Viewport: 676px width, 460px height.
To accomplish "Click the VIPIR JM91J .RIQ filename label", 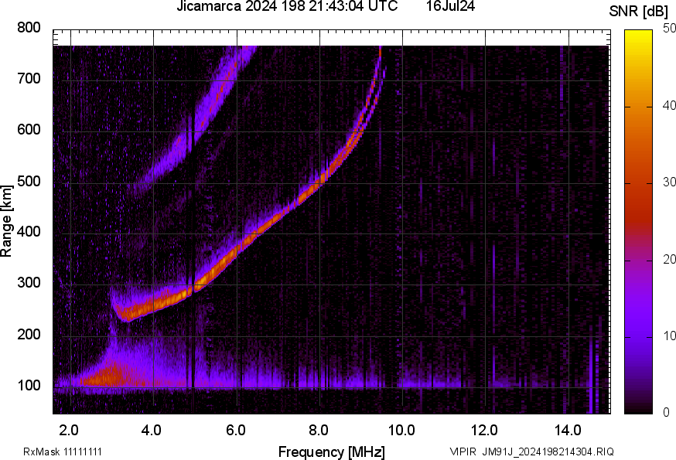I will click(532, 451).
